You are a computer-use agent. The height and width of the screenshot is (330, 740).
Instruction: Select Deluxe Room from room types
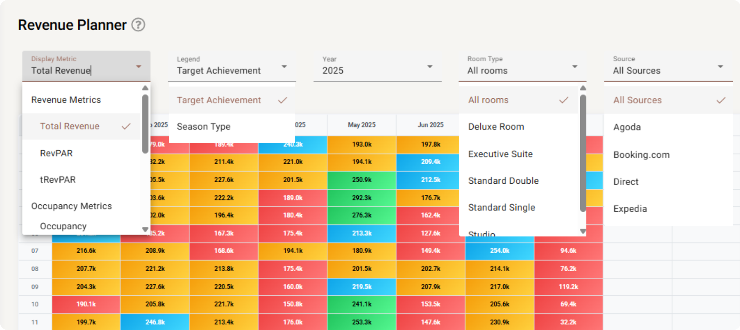[496, 127]
